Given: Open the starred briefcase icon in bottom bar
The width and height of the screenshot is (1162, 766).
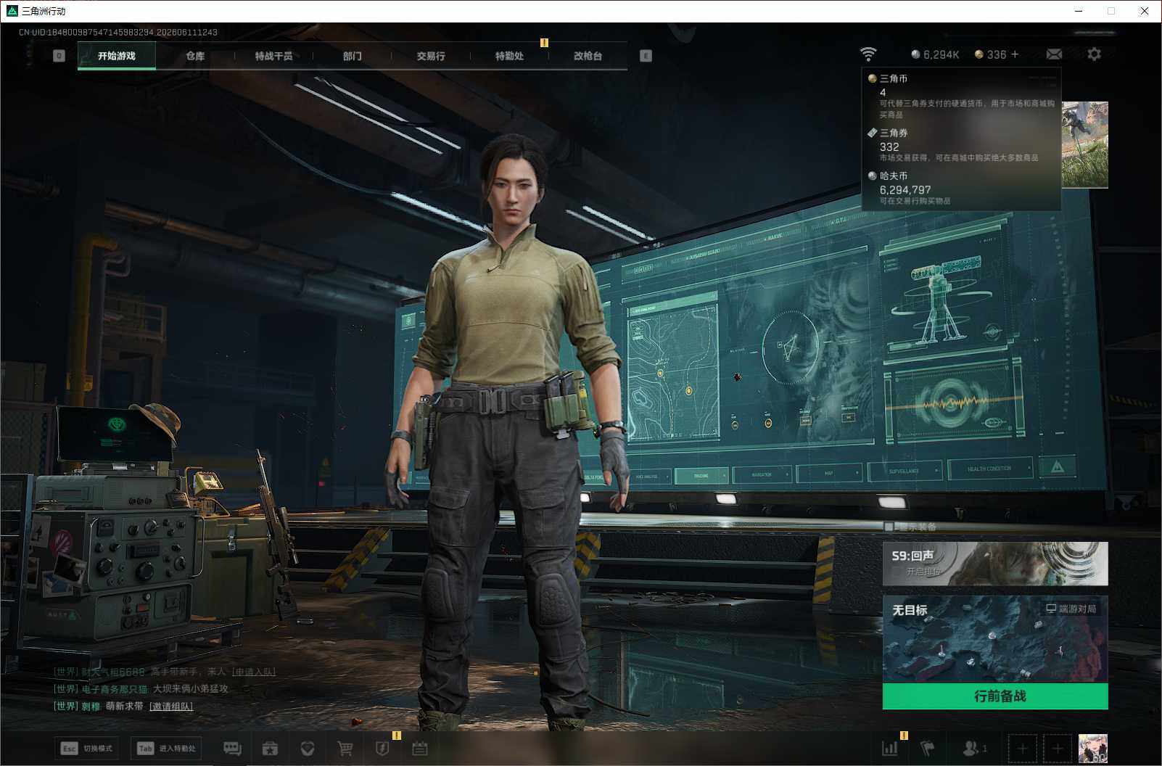Looking at the screenshot, I should 270,748.
